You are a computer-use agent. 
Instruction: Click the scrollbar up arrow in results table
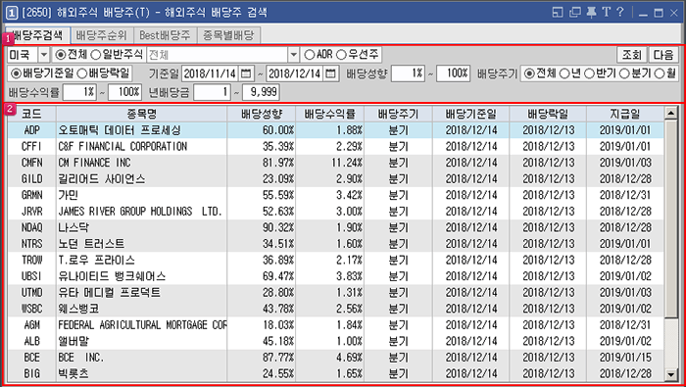[670, 113]
